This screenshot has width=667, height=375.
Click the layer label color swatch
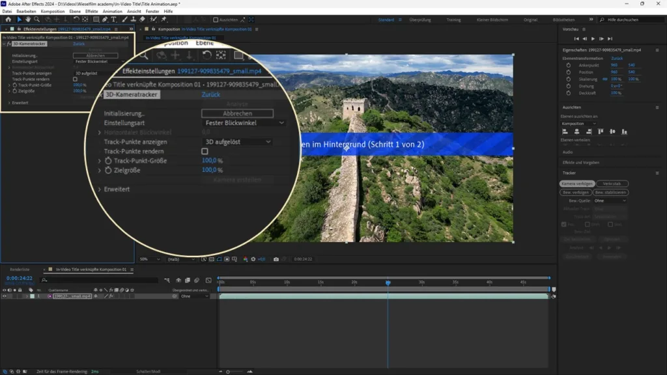coord(33,296)
